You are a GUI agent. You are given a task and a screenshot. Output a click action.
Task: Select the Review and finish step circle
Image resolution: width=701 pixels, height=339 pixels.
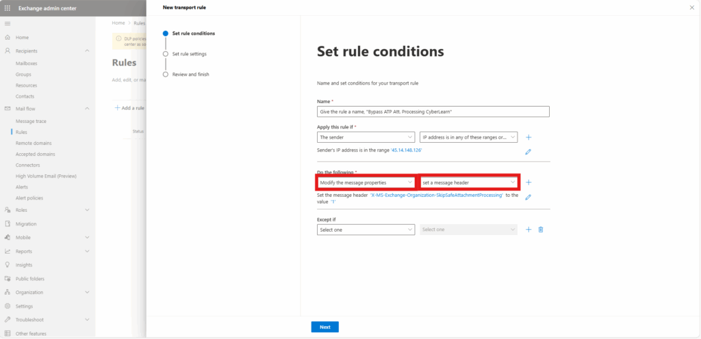166,74
